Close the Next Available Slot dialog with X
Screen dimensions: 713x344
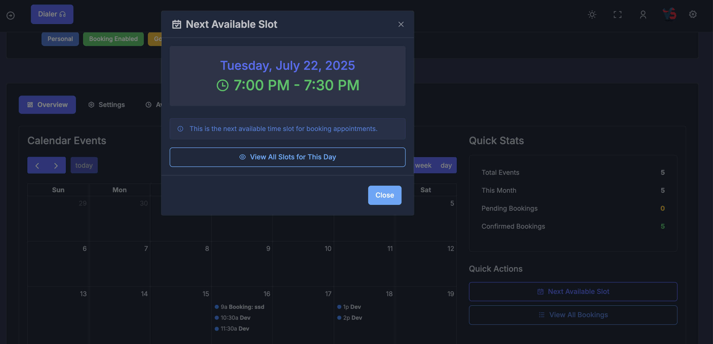401,24
